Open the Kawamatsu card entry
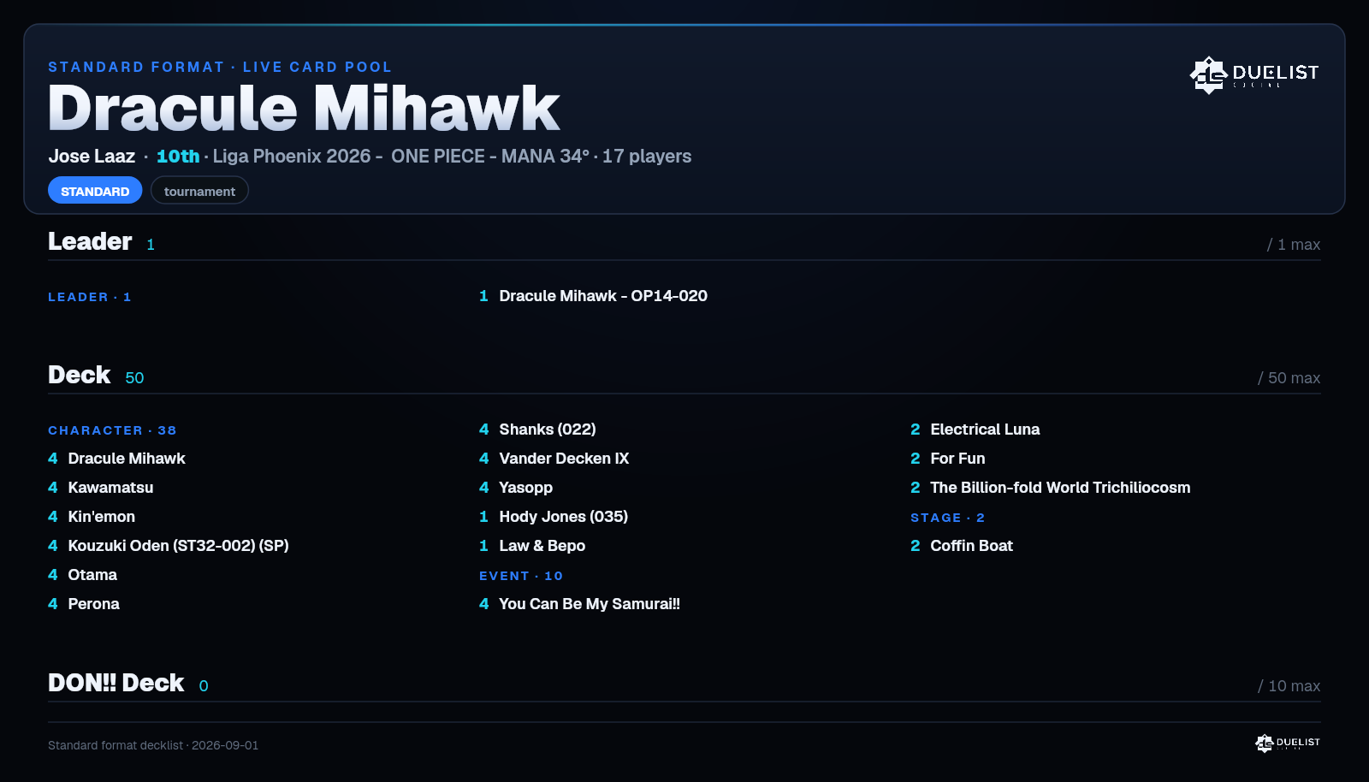The image size is (1369, 782). (101, 488)
